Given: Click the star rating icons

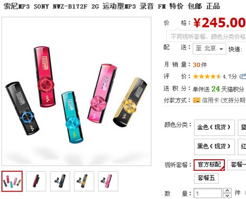Looking at the screenshot, I should coord(207,76).
